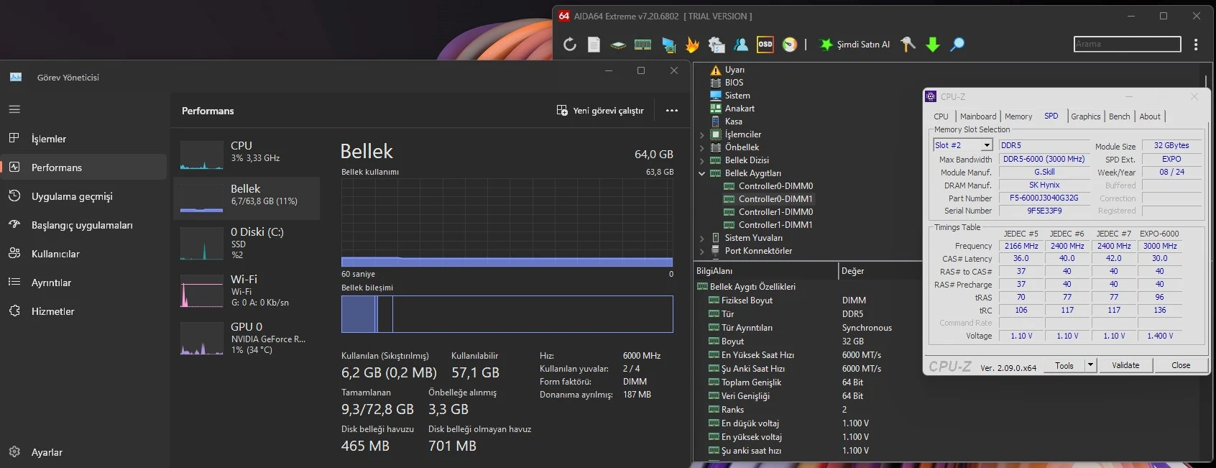Image resolution: width=1216 pixels, height=468 pixels.
Task: Click the gauge sensor panel icon
Action: [x=790, y=45]
